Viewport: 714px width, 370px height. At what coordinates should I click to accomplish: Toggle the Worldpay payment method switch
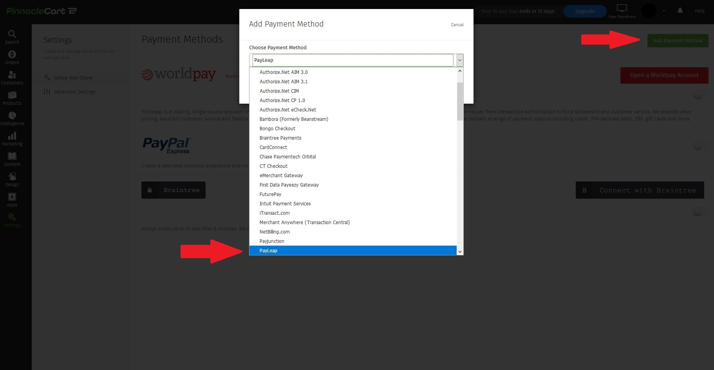click(x=700, y=95)
